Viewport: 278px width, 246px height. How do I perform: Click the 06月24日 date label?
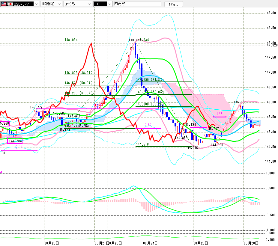click(x=150, y=243)
